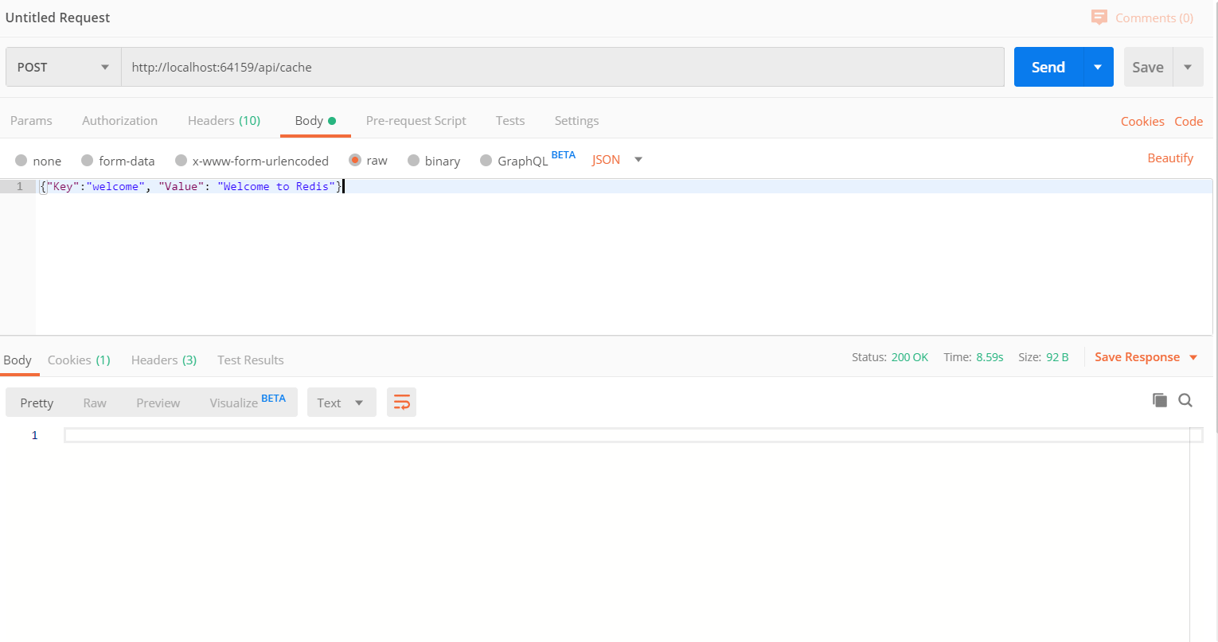Open the Cookies link
Viewport: 1218px width, 642px height.
pos(1142,121)
